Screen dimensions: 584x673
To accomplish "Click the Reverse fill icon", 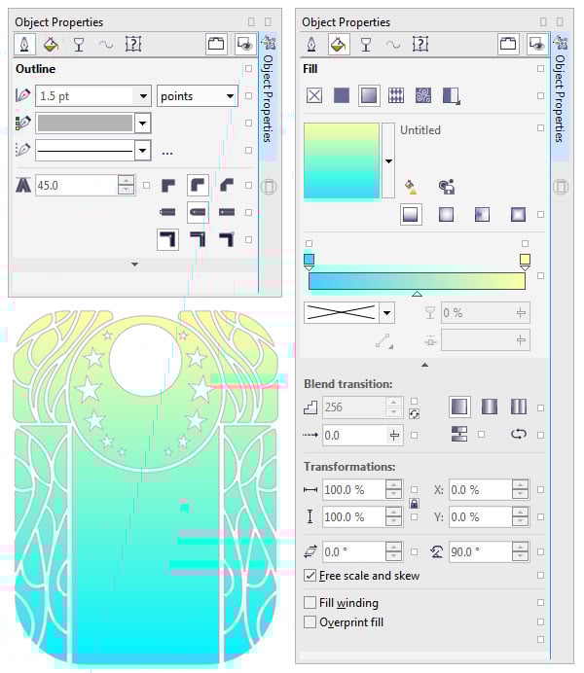I will pyautogui.click(x=518, y=435).
